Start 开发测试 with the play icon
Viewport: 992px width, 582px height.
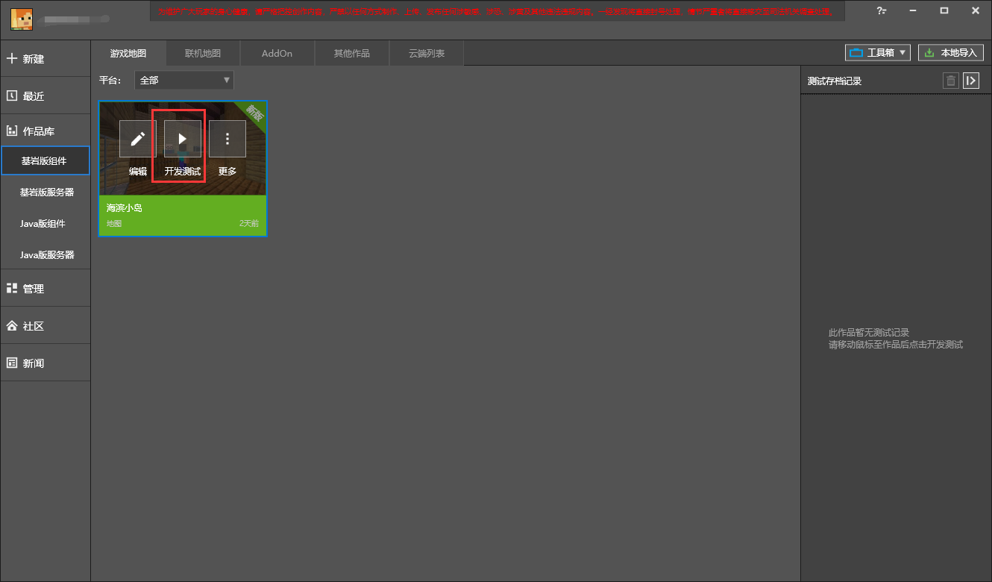[183, 139]
